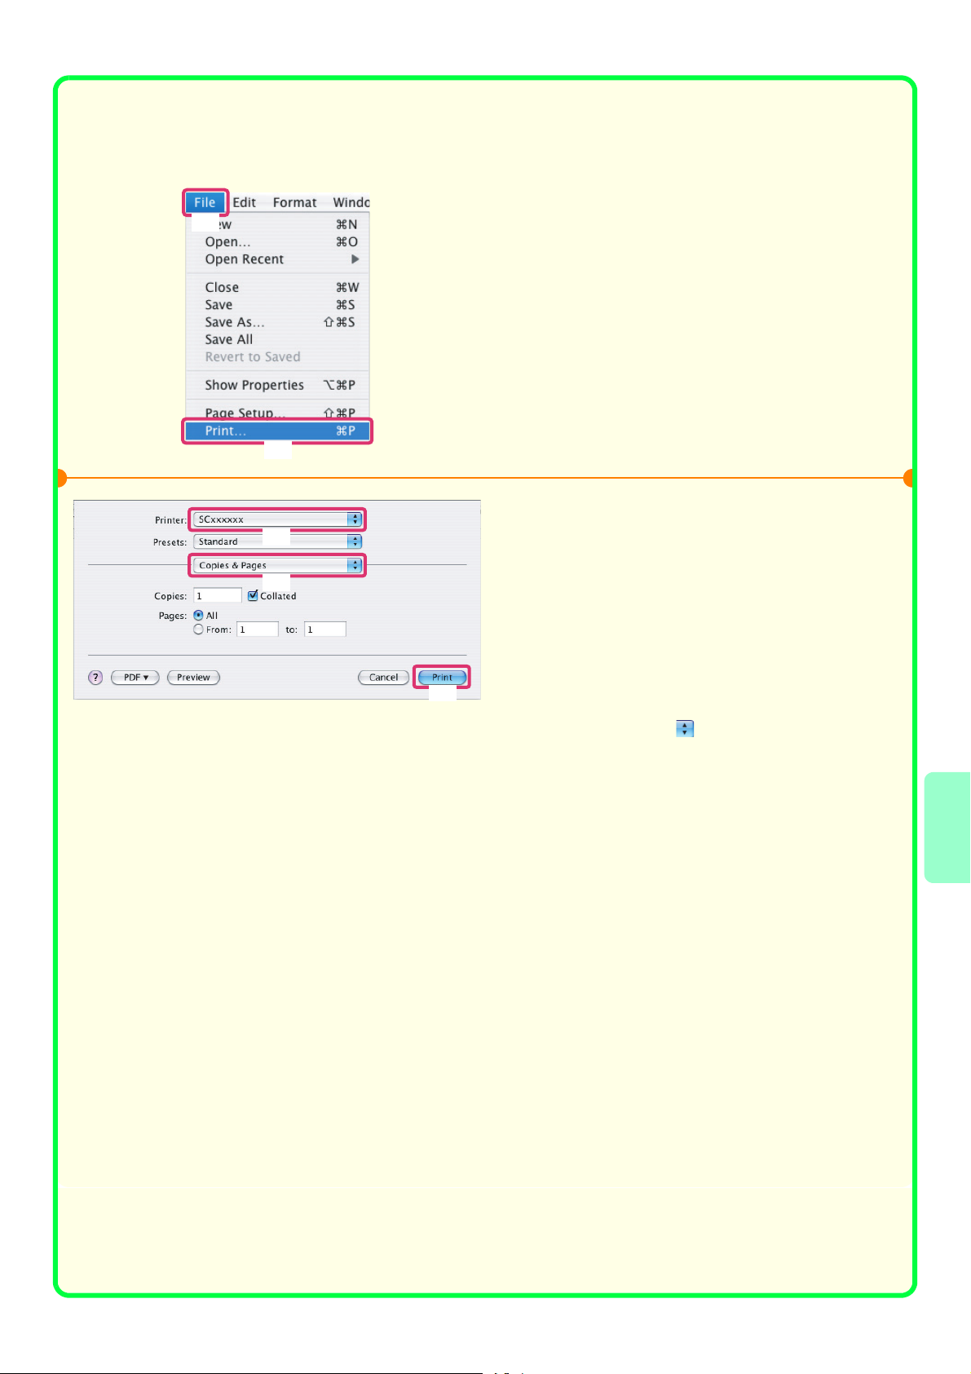971x1374 pixels.
Task: Click the page range "to" field
Action: pos(324,630)
